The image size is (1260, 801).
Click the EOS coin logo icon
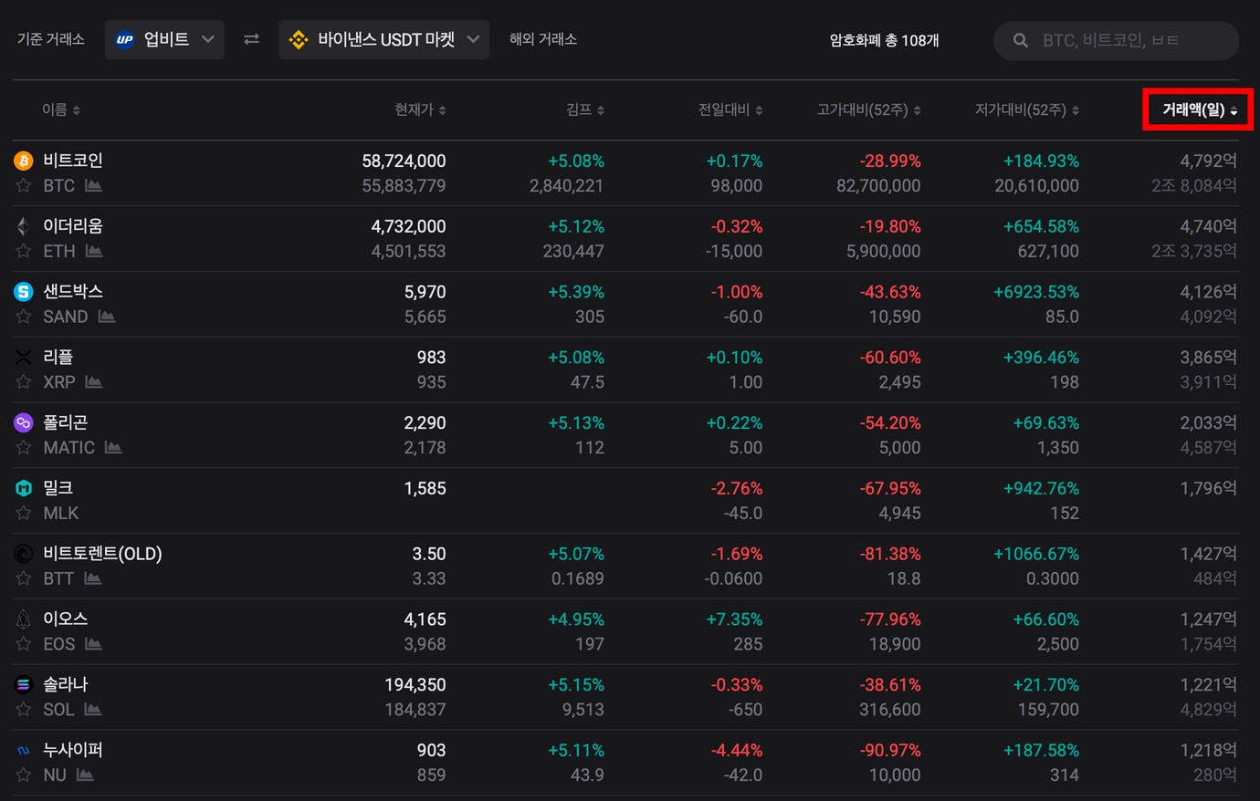[x=24, y=619]
